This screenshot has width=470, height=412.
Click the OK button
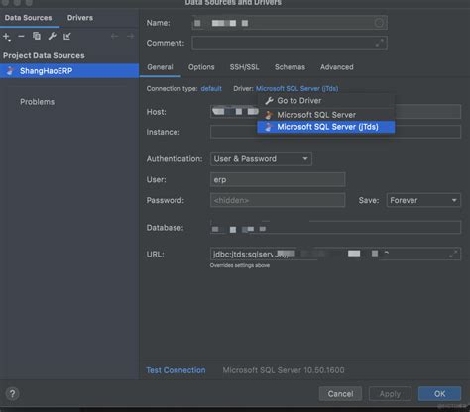tap(439, 394)
